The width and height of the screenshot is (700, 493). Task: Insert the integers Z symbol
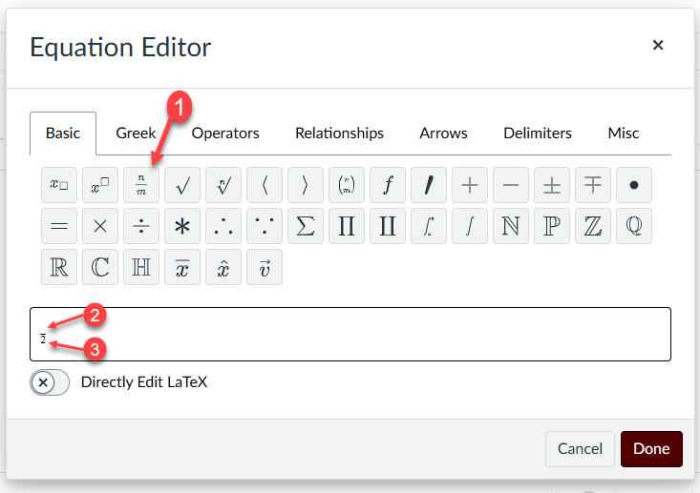click(593, 226)
